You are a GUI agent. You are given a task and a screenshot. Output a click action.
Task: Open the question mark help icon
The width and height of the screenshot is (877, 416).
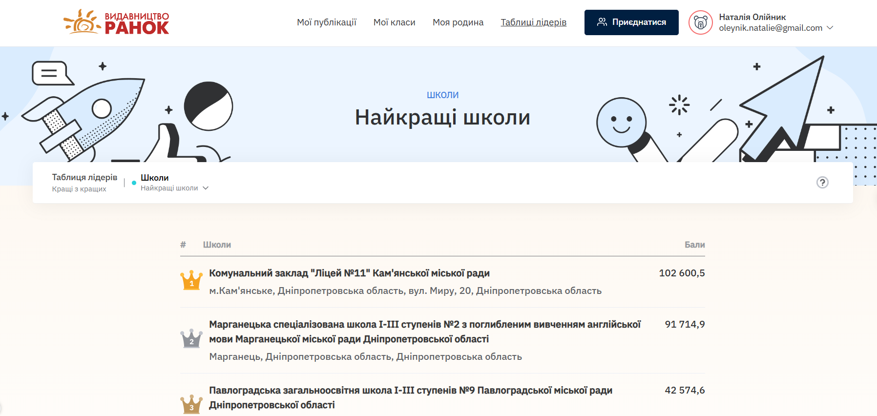[822, 182]
